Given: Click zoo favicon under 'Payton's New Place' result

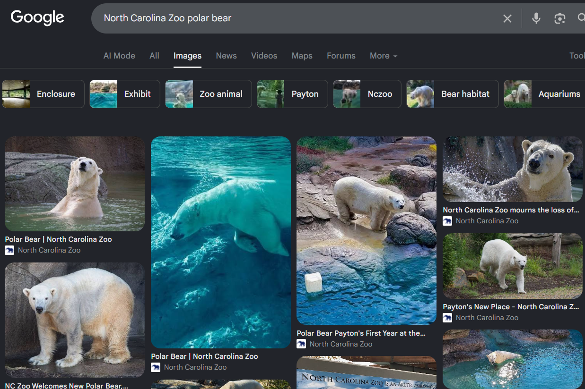Looking at the screenshot, I should point(447,318).
